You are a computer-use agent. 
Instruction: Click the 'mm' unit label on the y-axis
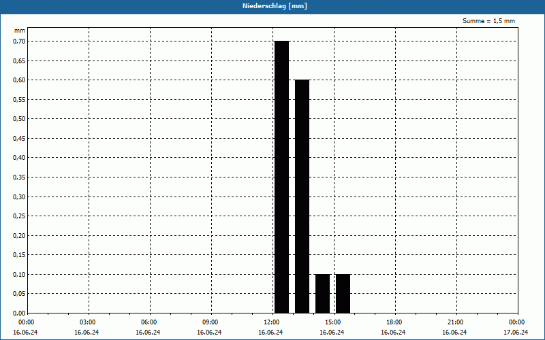coord(20,31)
